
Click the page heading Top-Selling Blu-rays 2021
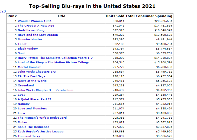92,6
